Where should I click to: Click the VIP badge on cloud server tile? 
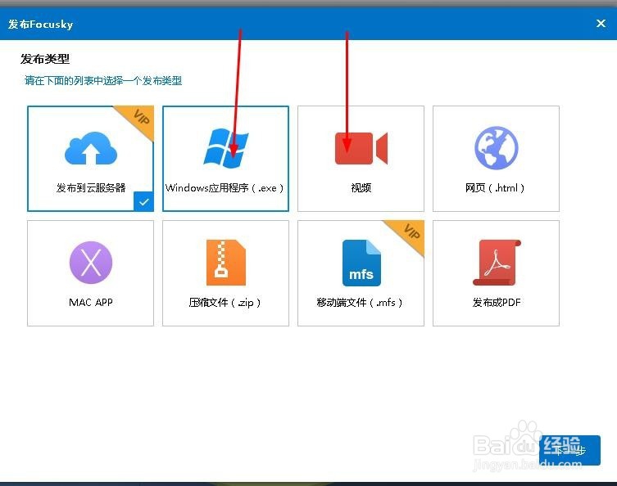pos(139,119)
